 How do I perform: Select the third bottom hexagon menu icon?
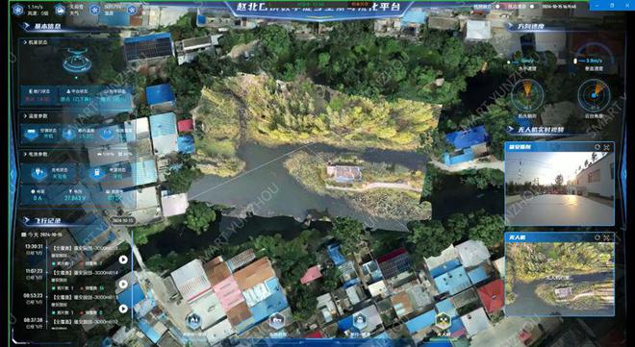point(360,321)
